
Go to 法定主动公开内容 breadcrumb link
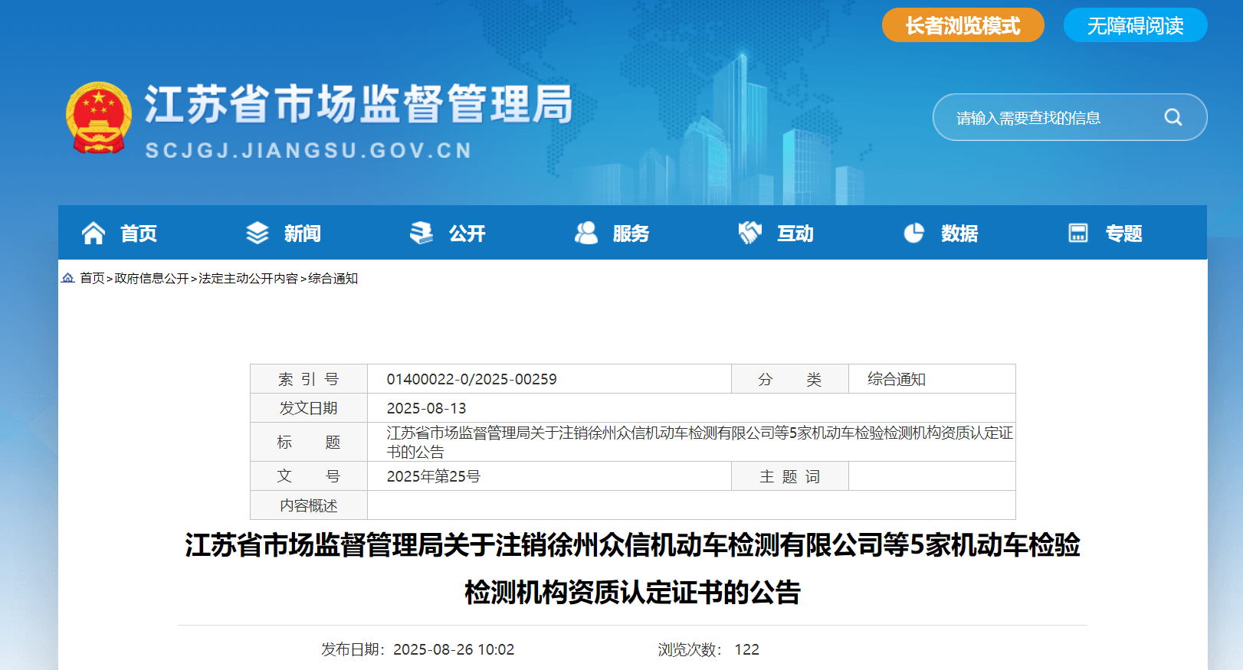coord(248,278)
